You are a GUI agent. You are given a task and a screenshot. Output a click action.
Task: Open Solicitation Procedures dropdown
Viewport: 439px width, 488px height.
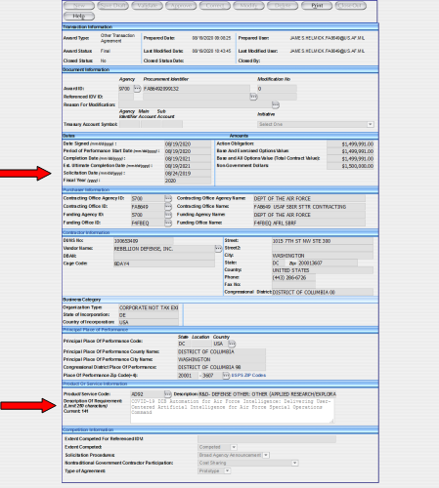coord(266,455)
